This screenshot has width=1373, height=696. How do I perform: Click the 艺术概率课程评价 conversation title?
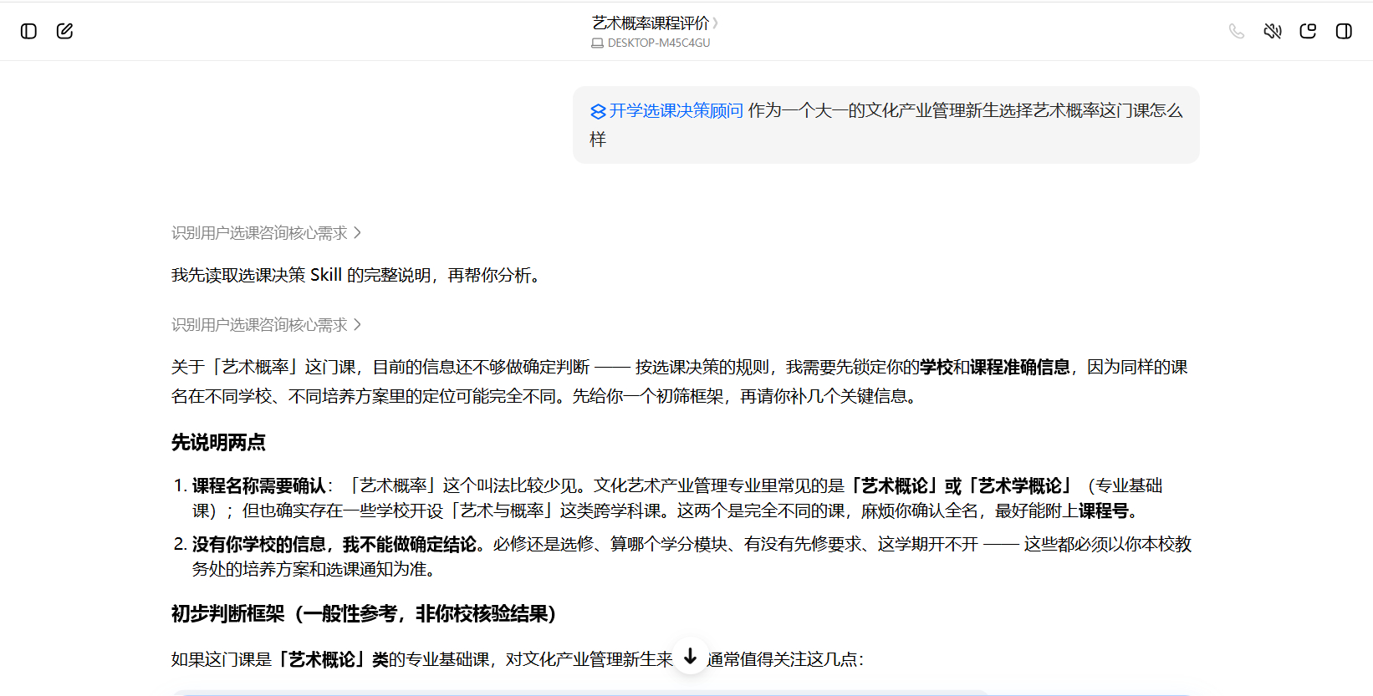650,23
